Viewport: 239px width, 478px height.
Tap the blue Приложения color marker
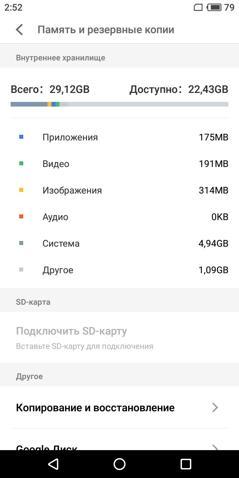[x=21, y=137]
